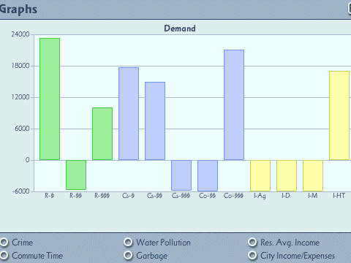This screenshot has height=263, width=351.
Task: Click the blue Cs-§§ demand bar
Action: click(155, 121)
